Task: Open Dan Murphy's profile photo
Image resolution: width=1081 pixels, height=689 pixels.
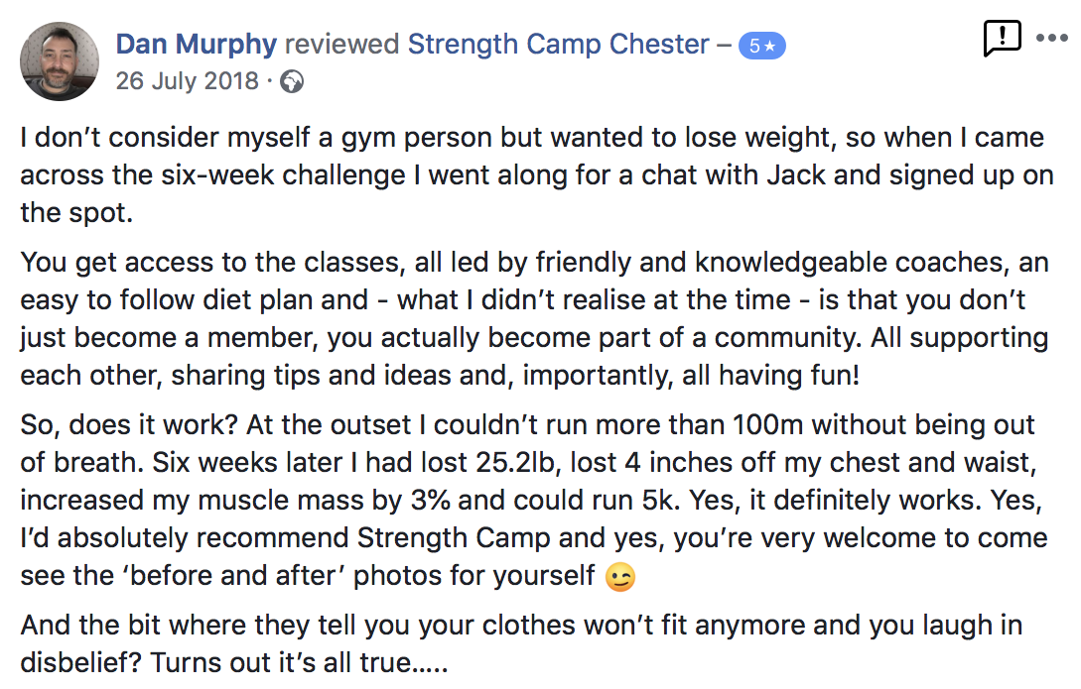Action: tap(60, 61)
